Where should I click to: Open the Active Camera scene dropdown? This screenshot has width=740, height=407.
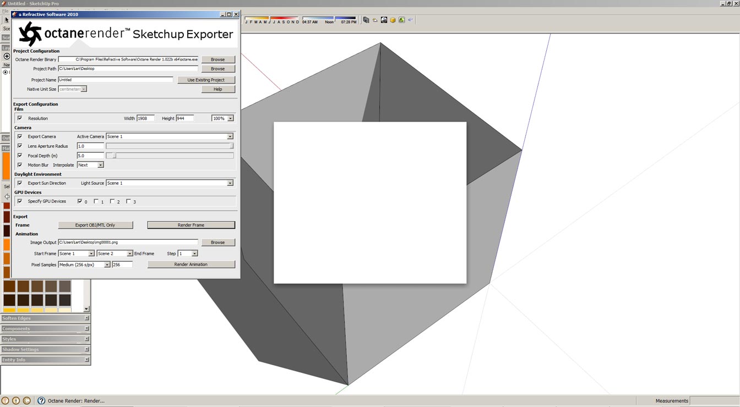[230, 136]
